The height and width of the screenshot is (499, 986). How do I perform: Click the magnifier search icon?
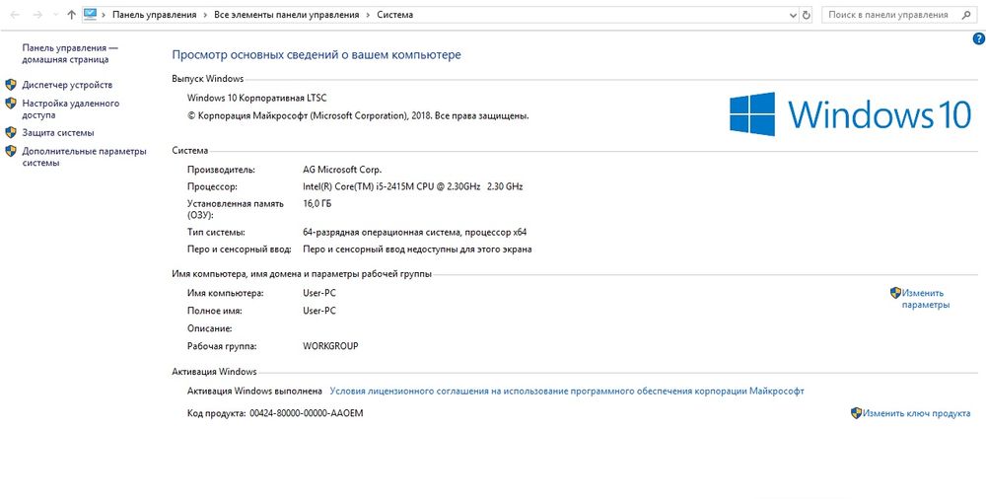[966, 15]
